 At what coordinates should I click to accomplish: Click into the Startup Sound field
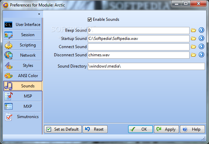(x=139, y=39)
